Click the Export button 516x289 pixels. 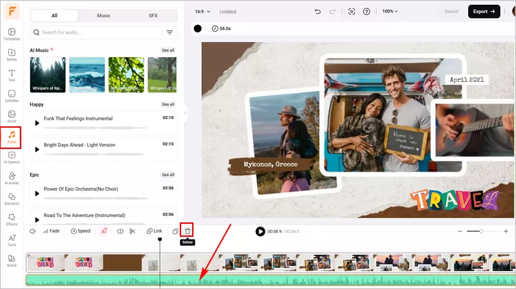pyautogui.click(x=484, y=12)
